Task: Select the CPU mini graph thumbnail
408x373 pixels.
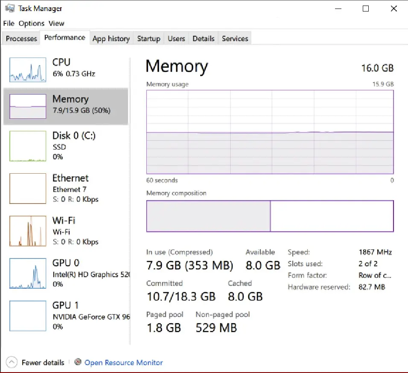Action: coord(28,70)
